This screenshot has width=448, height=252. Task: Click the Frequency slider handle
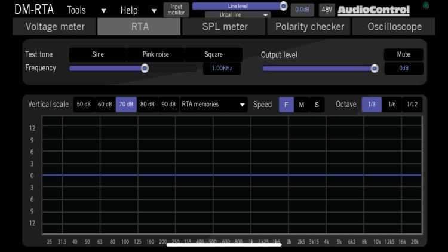pos(145,68)
